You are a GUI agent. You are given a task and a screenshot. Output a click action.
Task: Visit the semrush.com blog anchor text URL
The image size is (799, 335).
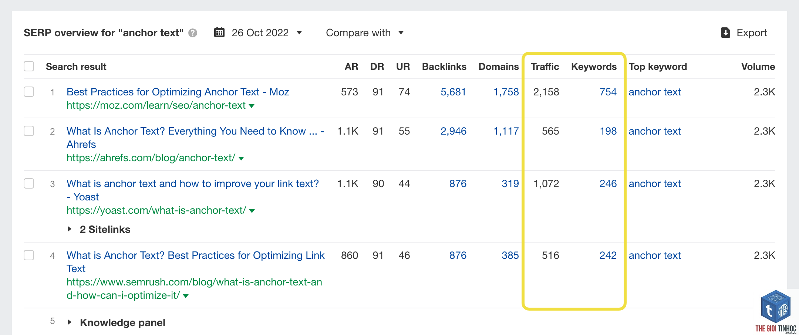tap(194, 288)
